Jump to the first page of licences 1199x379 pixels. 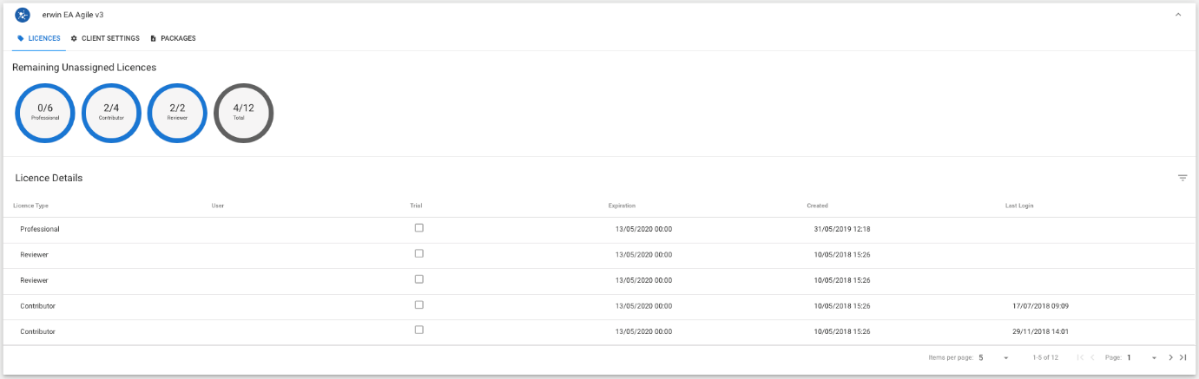[1080, 357]
